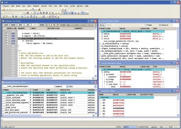Click the Prev button in Stack Frame View
This screenshot has width=181, height=129.
102,25
